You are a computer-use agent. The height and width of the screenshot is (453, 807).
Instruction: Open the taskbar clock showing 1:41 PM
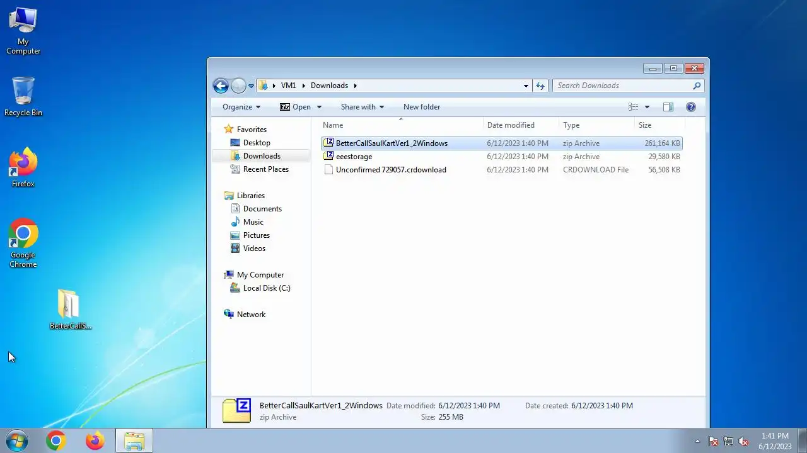pyautogui.click(x=775, y=441)
